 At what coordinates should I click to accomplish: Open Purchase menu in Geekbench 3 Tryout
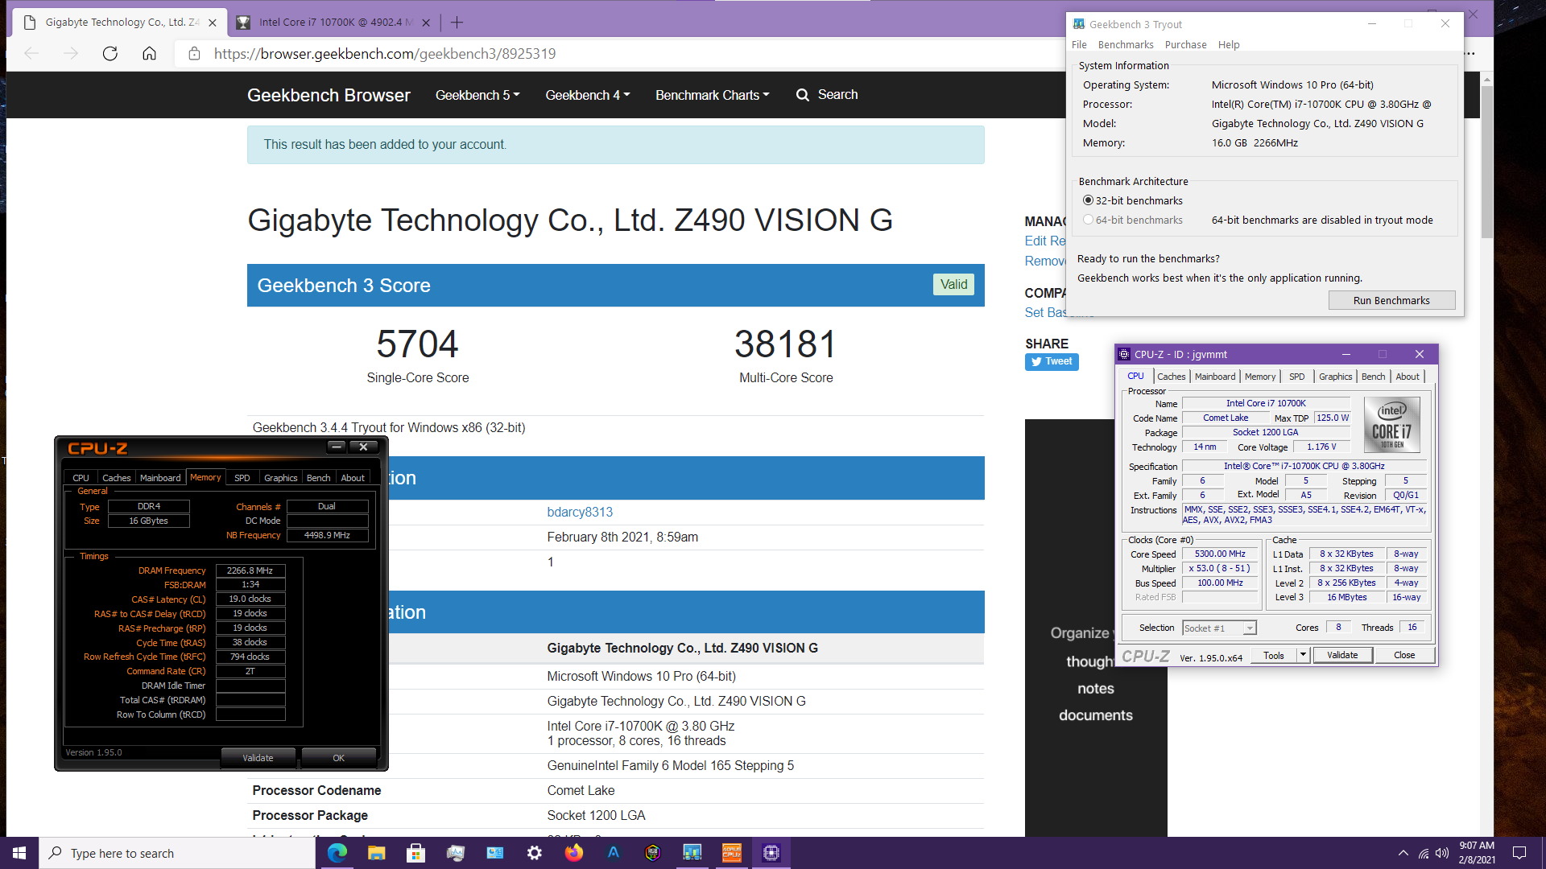coord(1185,45)
